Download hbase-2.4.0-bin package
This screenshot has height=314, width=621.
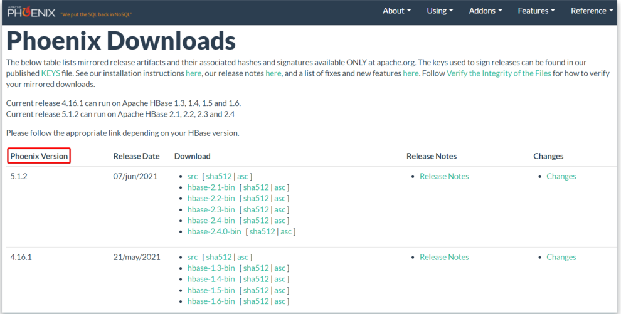[215, 232]
